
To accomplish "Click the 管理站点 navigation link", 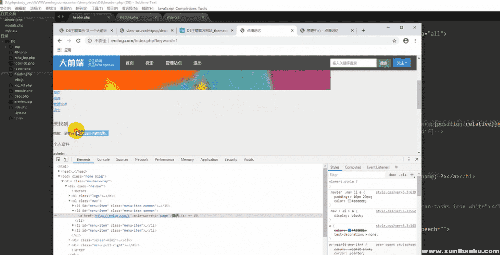I will pos(173,63).
